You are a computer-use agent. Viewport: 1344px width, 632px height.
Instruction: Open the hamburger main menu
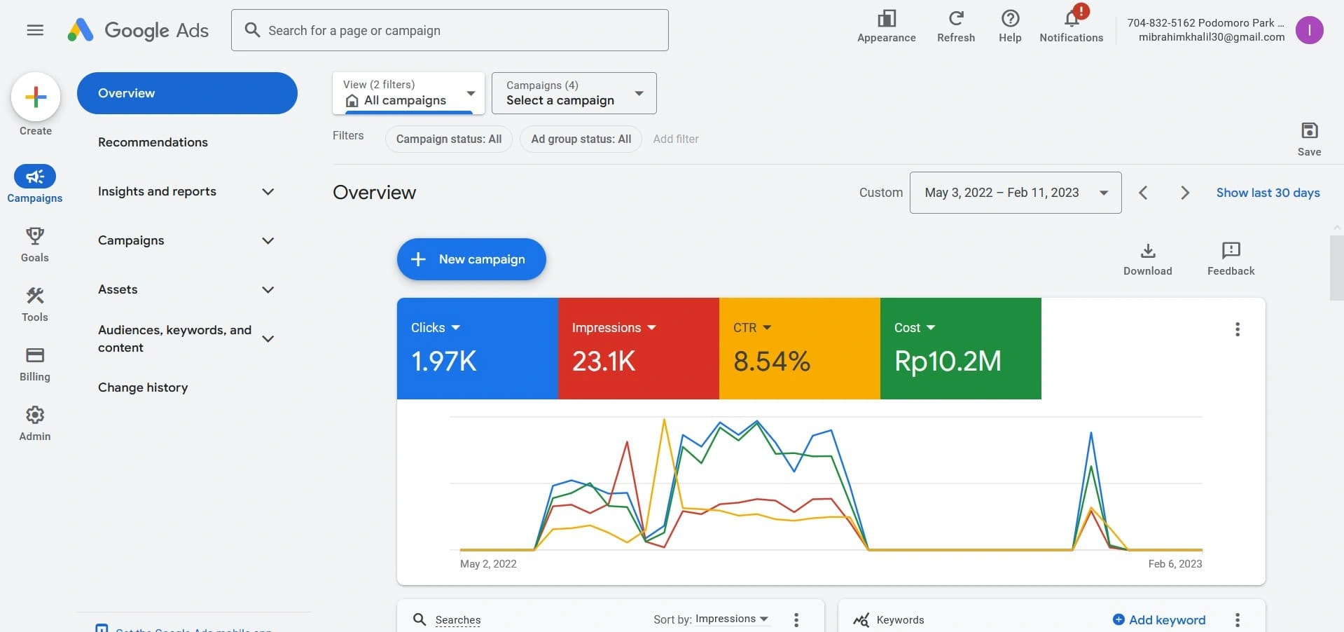(x=35, y=30)
